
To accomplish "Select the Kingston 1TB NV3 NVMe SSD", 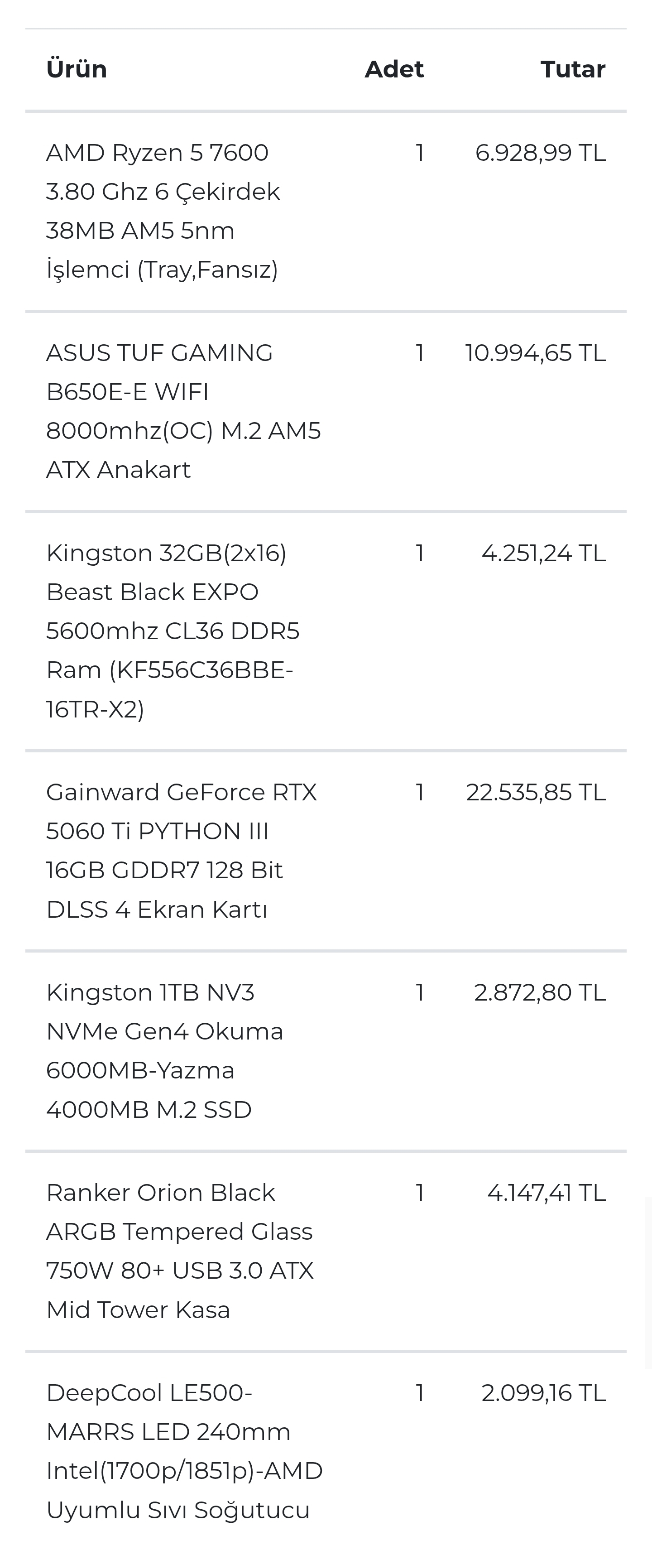I will click(164, 1050).
